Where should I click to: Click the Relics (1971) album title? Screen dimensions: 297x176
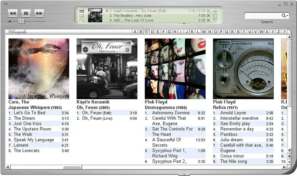point(225,108)
